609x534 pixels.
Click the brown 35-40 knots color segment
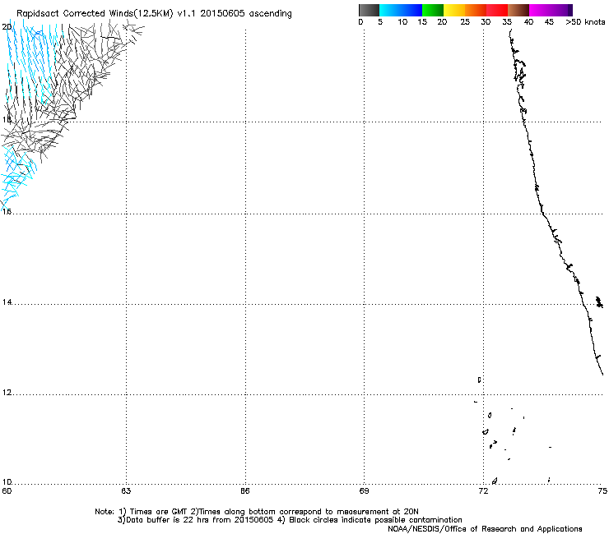tap(518, 10)
